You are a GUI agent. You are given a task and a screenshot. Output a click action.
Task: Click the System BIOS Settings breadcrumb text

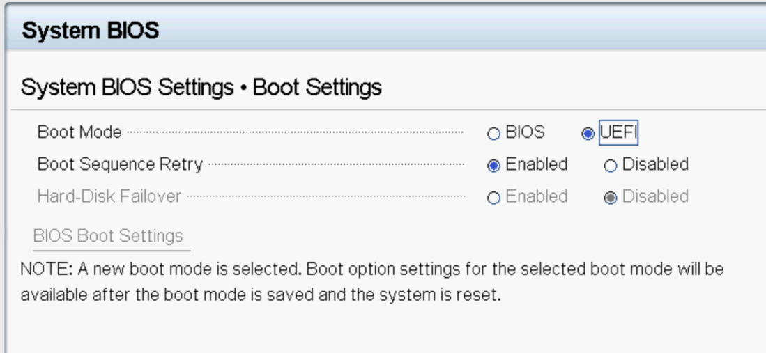[127, 88]
